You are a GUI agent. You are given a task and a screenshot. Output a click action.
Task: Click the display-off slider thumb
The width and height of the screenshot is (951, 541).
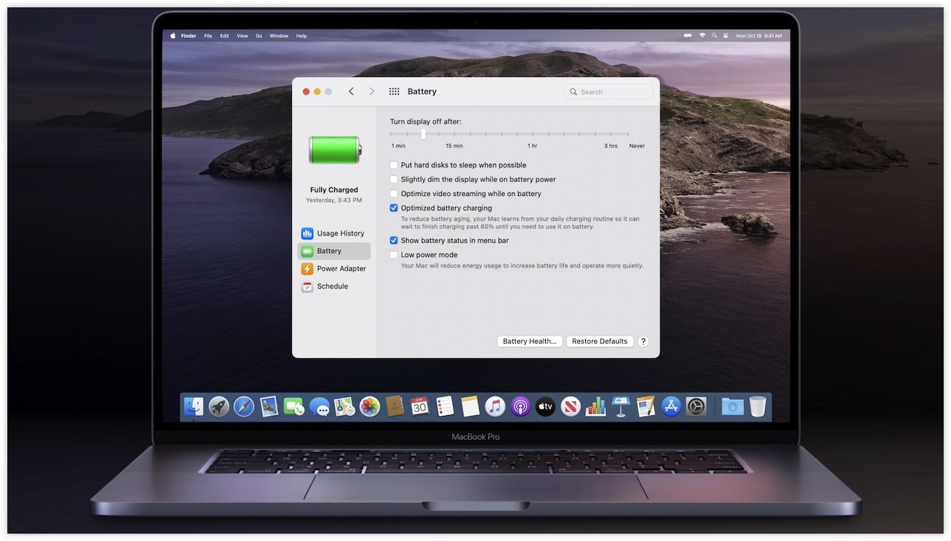[423, 134]
